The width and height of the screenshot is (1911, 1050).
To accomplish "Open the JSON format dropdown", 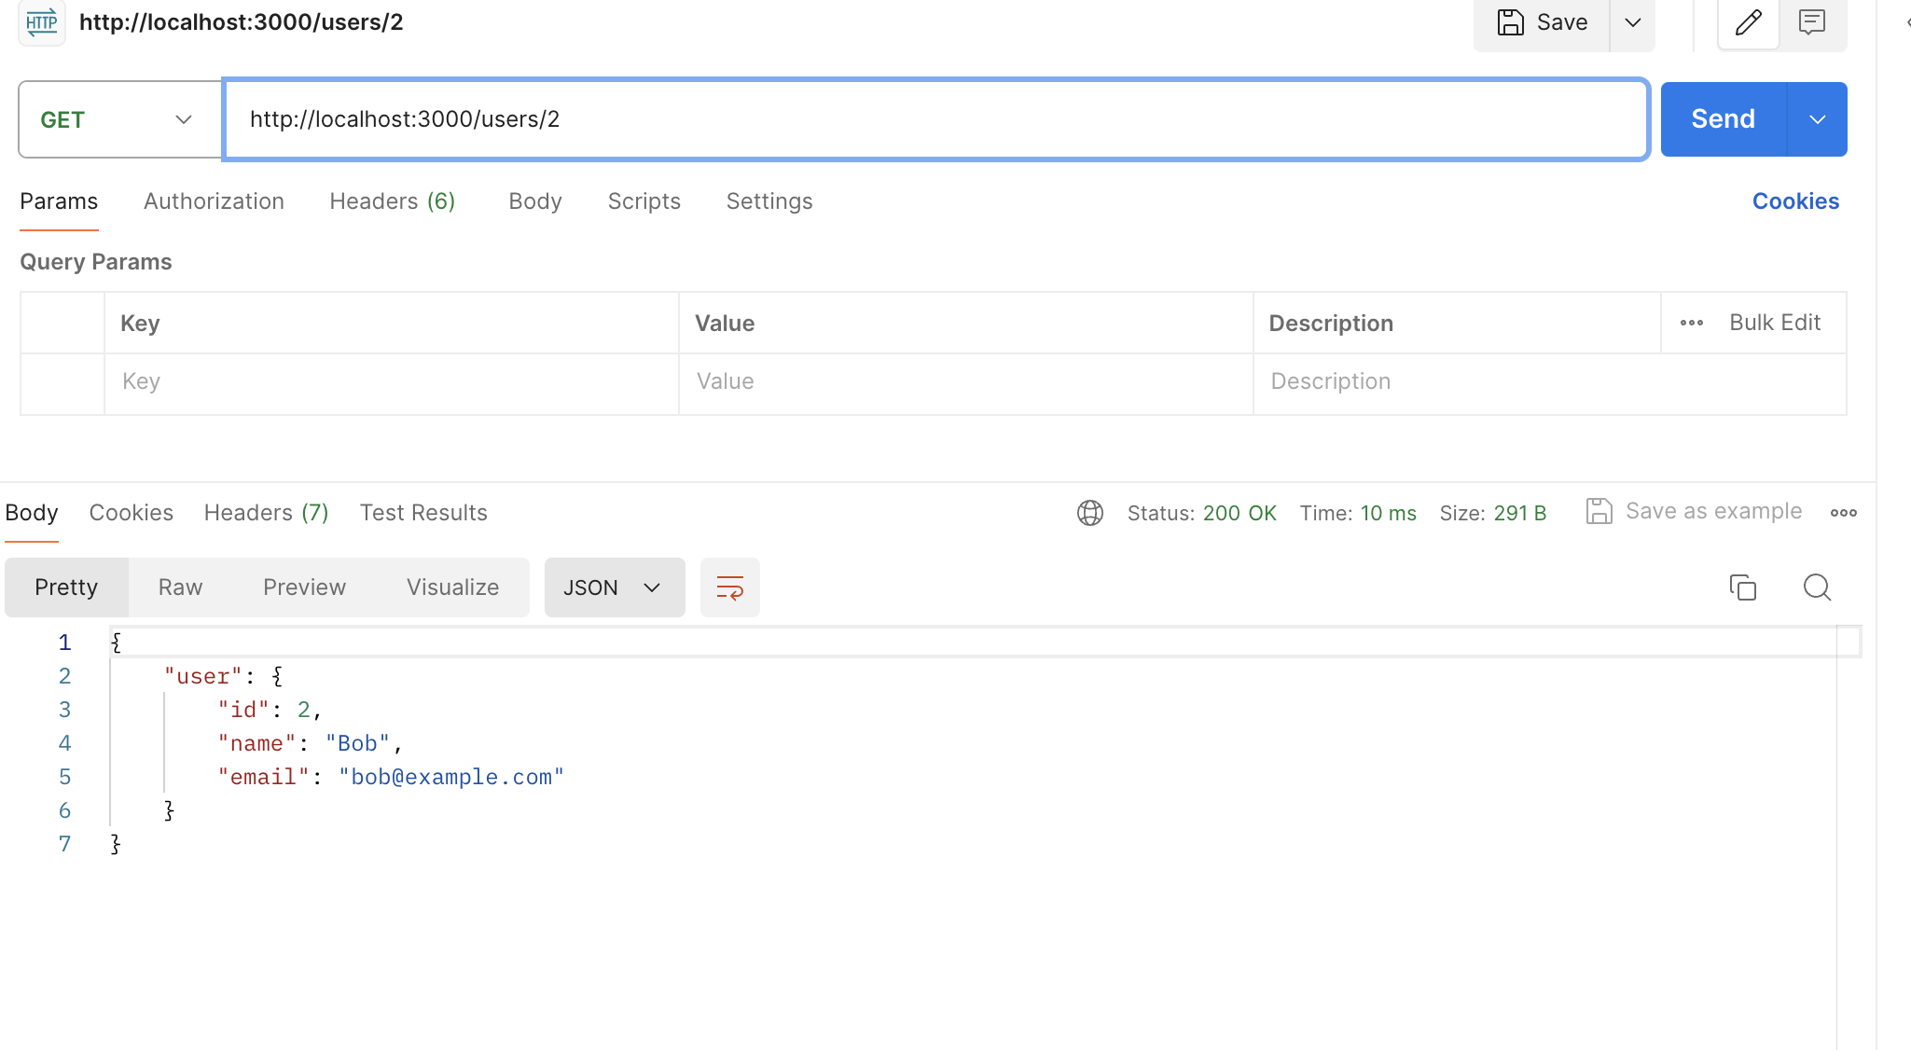I will [614, 587].
